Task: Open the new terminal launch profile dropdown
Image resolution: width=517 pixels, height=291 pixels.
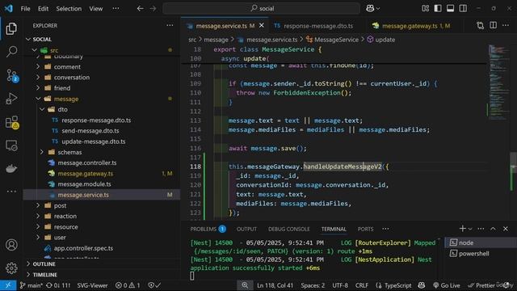Action: click(x=470, y=229)
